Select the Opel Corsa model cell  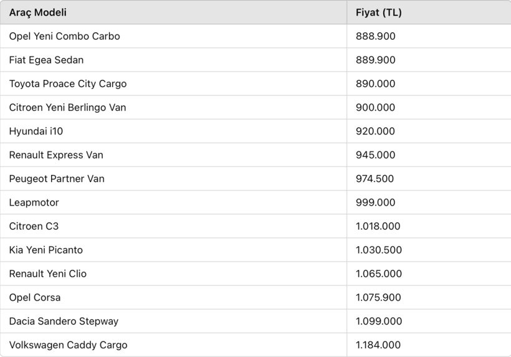35,297
